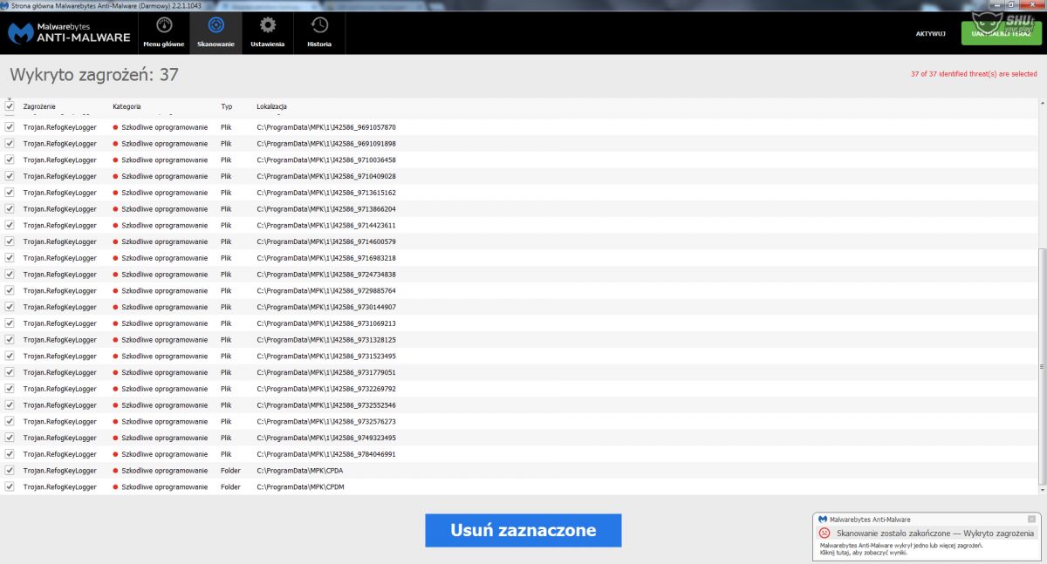Click red dot for I42586_9716983218 row
Image resolution: width=1047 pixels, height=564 pixels.
[x=115, y=258]
